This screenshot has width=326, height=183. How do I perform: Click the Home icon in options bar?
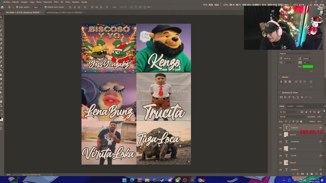coord(2,7)
